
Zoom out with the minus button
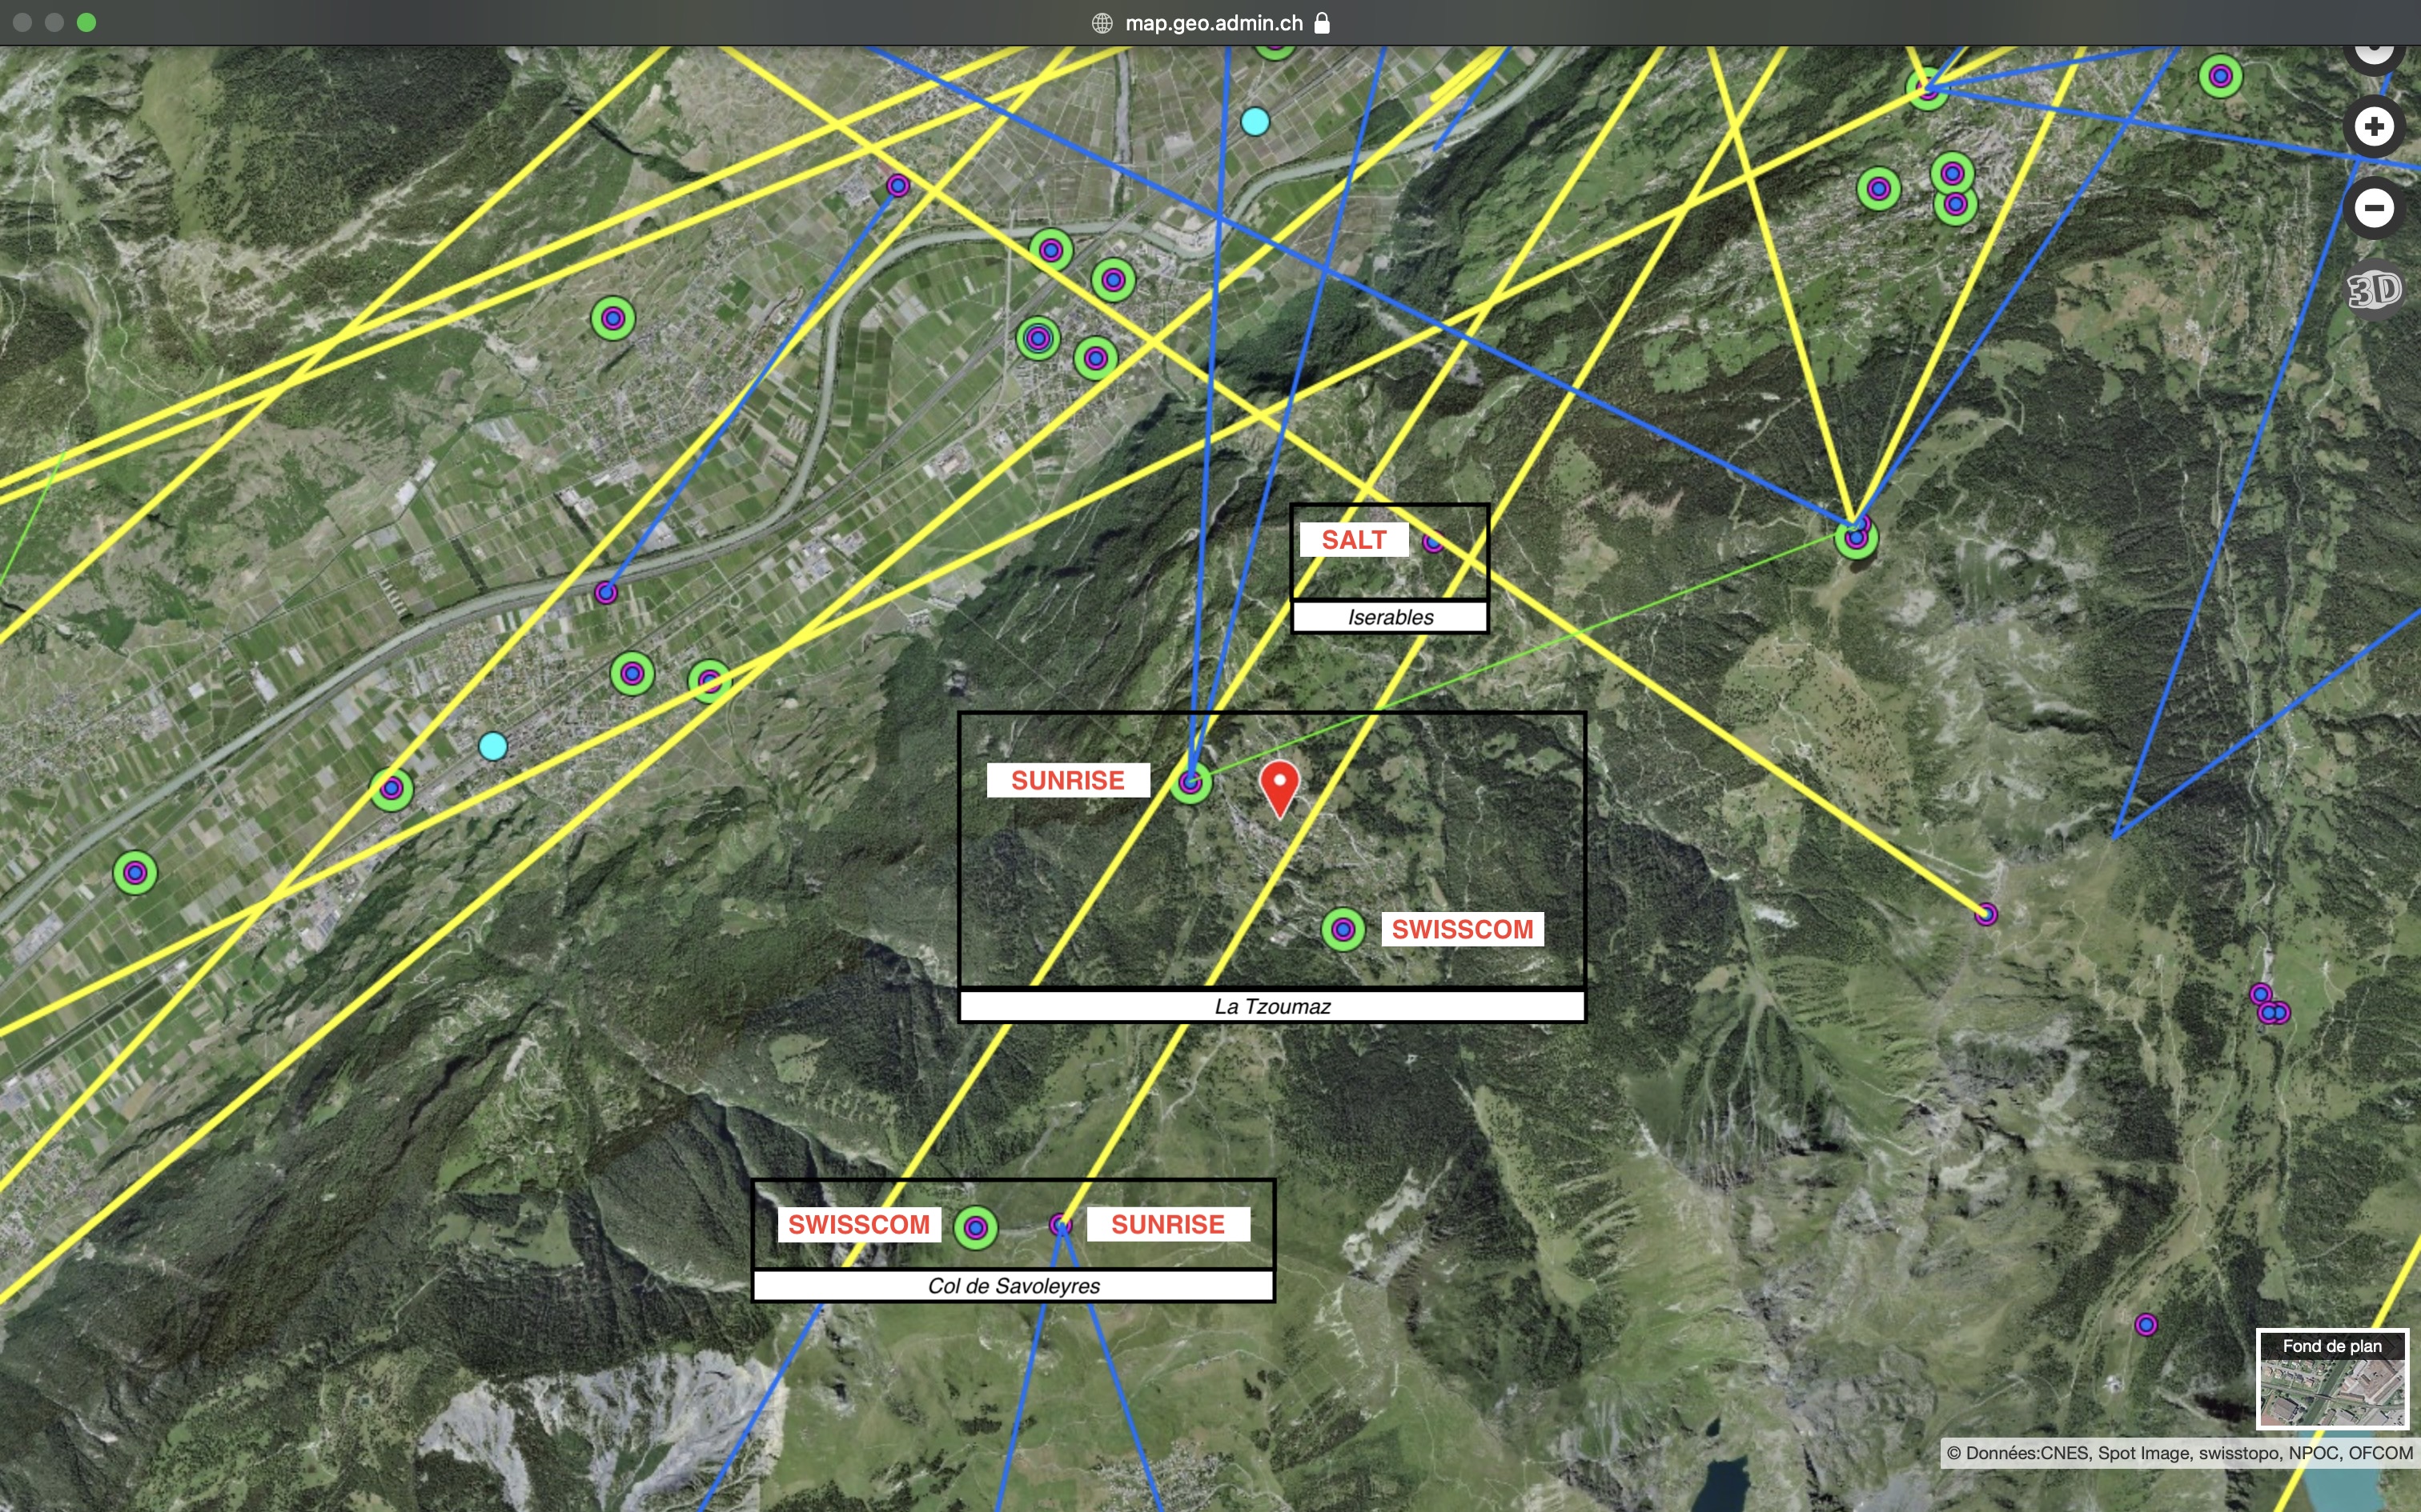2374,208
